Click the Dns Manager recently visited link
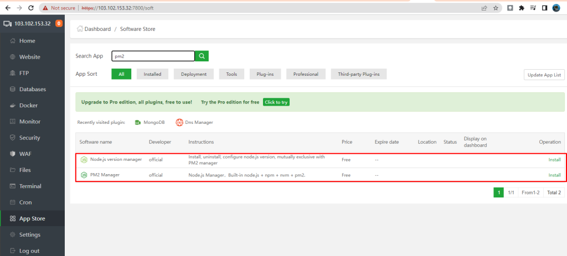Screen dimensions: 567x256 tap(199, 122)
